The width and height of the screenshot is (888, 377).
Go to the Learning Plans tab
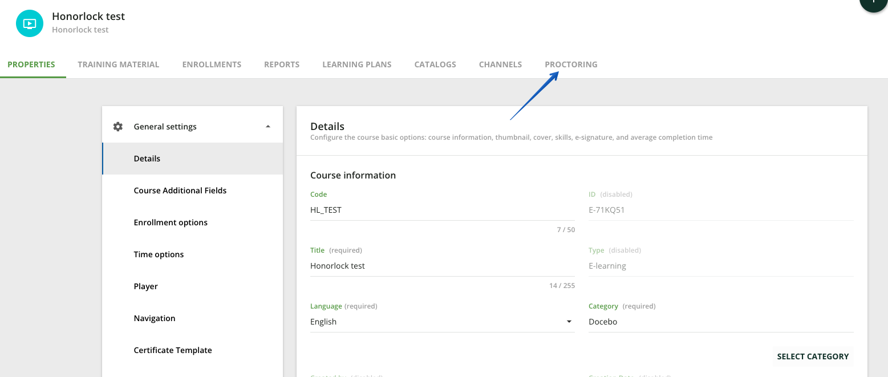357,64
